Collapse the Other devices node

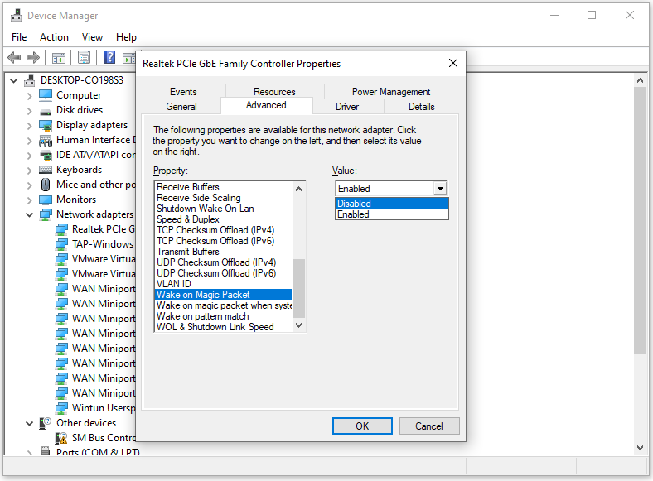point(29,424)
